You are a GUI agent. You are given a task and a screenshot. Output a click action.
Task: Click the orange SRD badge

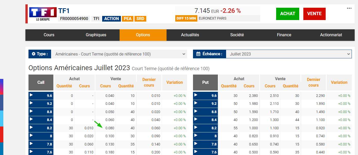point(140,19)
